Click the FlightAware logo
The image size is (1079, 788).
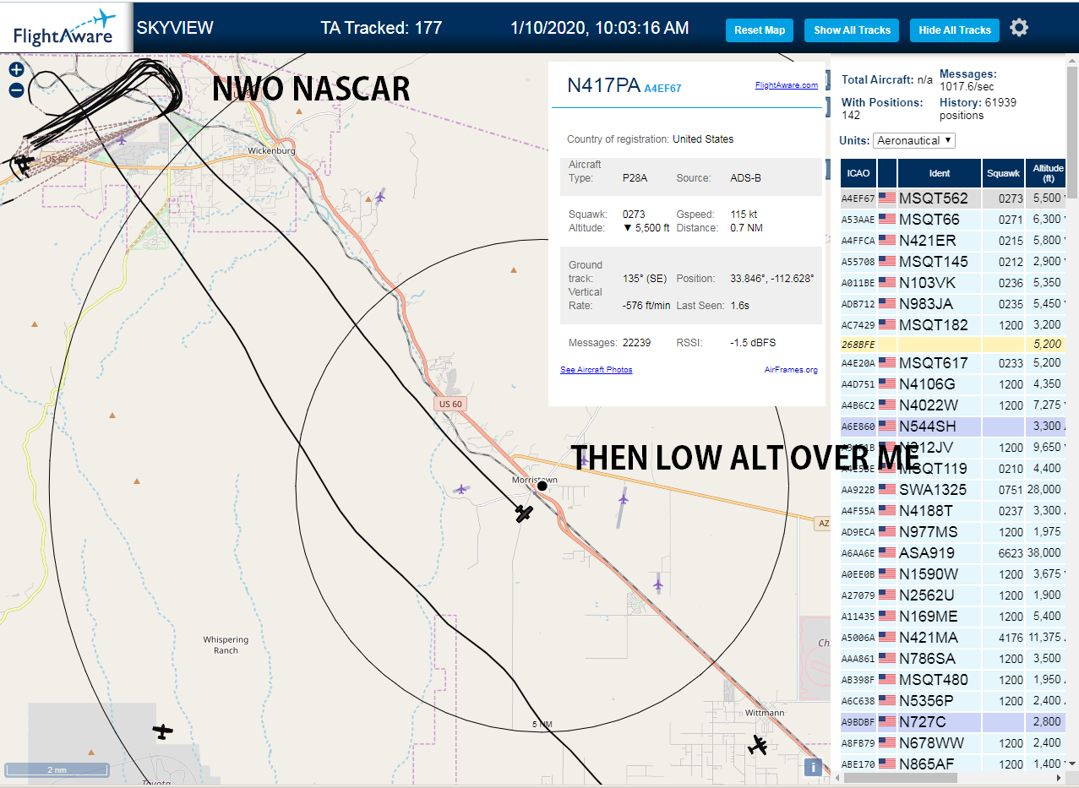tap(65, 28)
